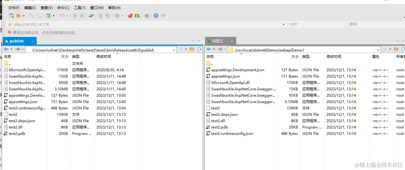The image size is (405, 170).
Task: Click the session properties window icon in toolbar
Action: click(x=49, y=16)
